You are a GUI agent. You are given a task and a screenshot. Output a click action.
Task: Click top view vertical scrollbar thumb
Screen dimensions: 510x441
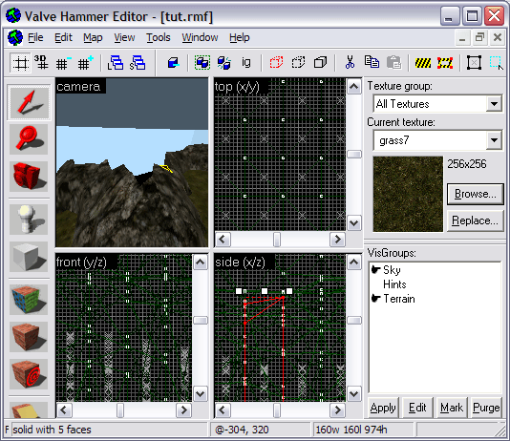tap(354, 154)
